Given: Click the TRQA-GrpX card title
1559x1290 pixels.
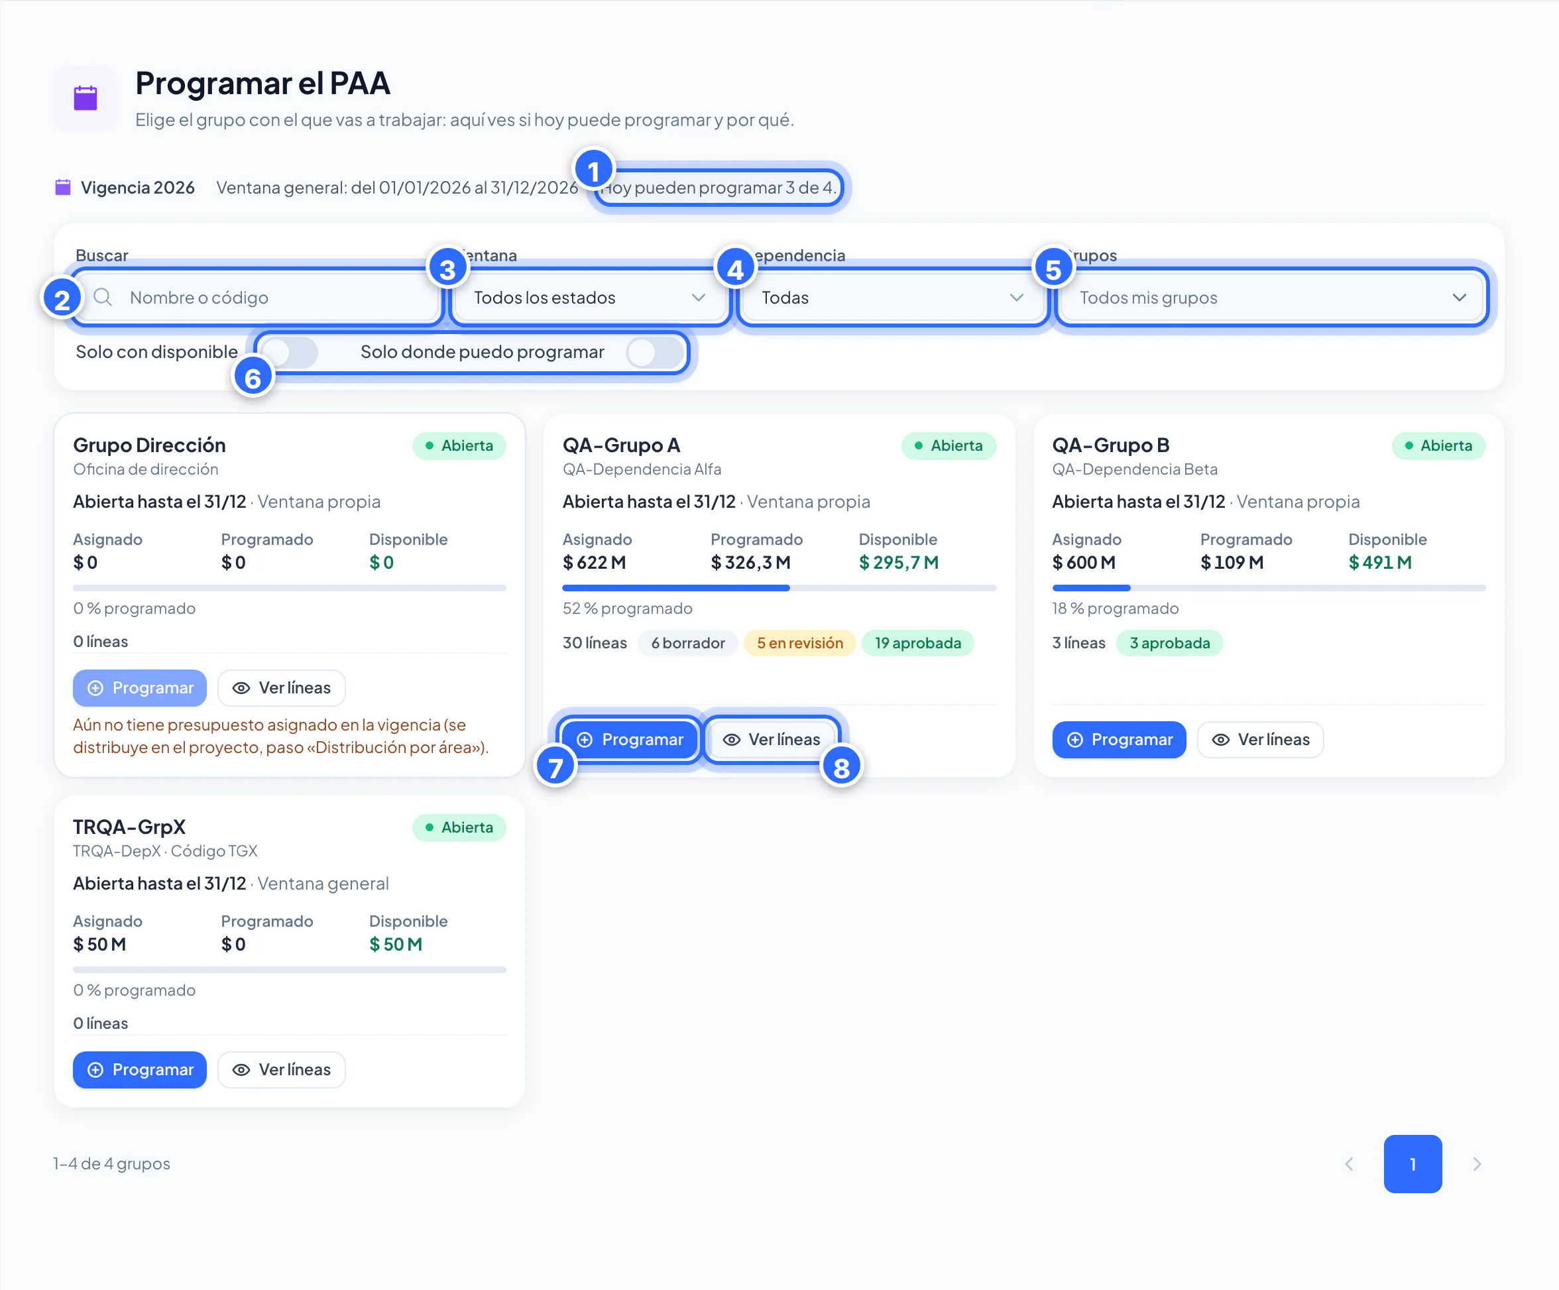Looking at the screenshot, I should point(129,827).
